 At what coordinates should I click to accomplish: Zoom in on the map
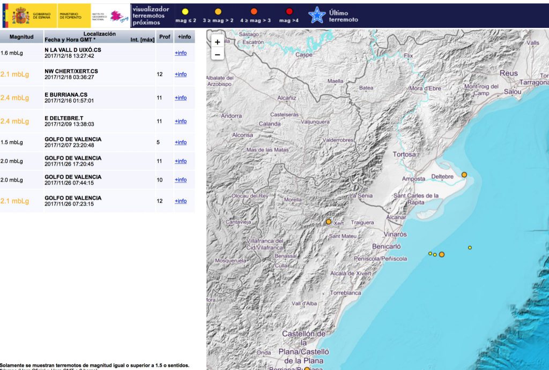(218, 42)
